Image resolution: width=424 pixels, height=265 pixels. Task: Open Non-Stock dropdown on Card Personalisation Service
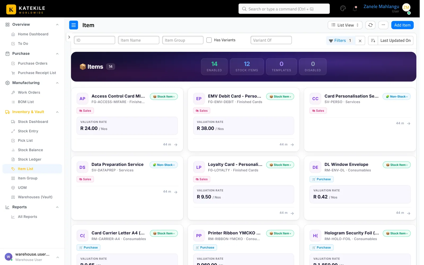(x=396, y=96)
